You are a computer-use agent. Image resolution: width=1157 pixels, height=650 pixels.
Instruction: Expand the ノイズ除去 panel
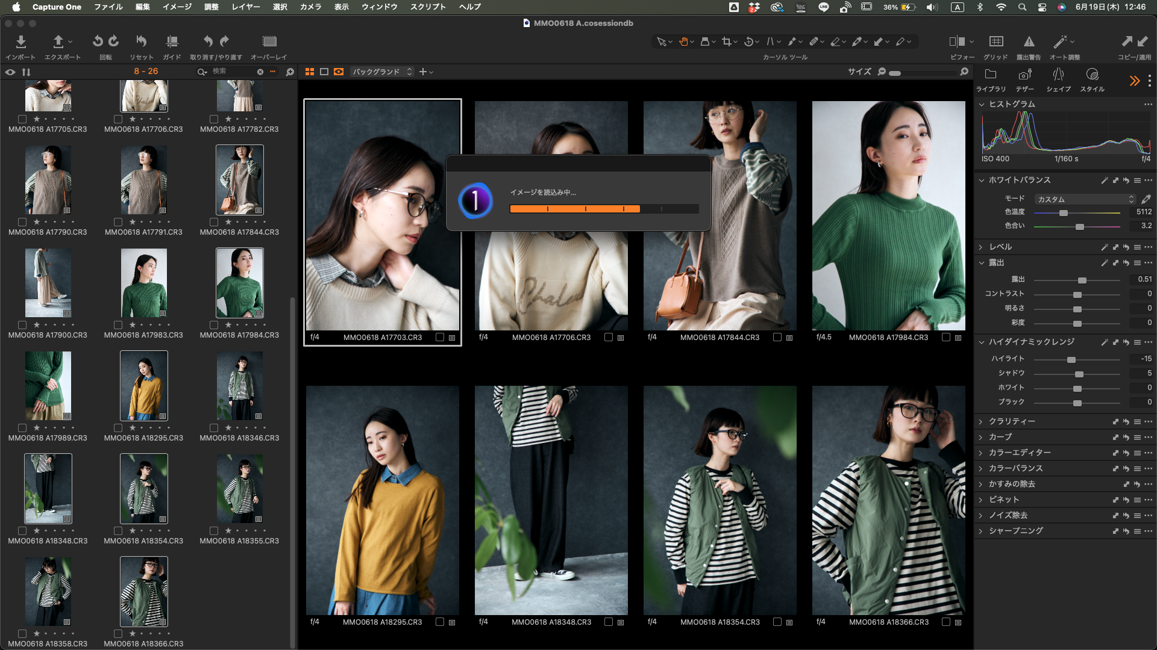point(981,516)
